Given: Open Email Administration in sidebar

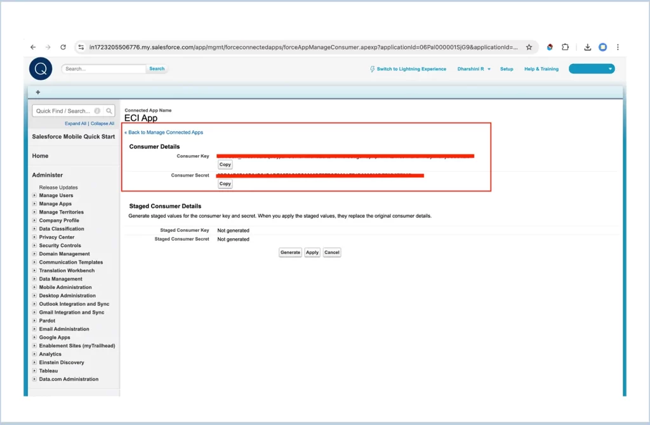Looking at the screenshot, I should tap(64, 329).
